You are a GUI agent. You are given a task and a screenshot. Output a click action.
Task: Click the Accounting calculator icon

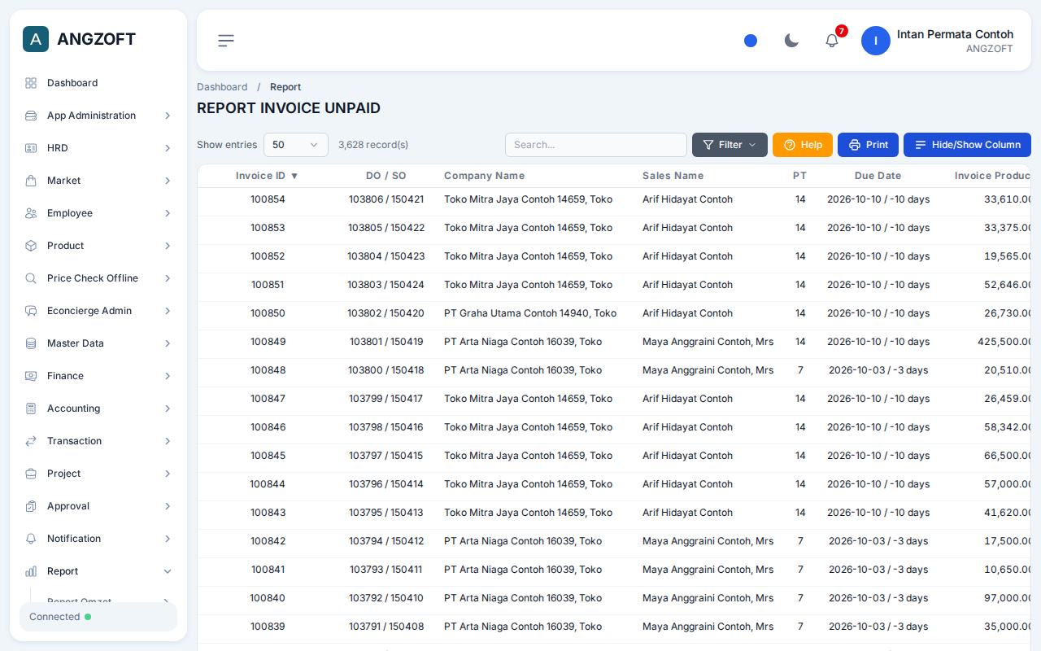tap(31, 409)
